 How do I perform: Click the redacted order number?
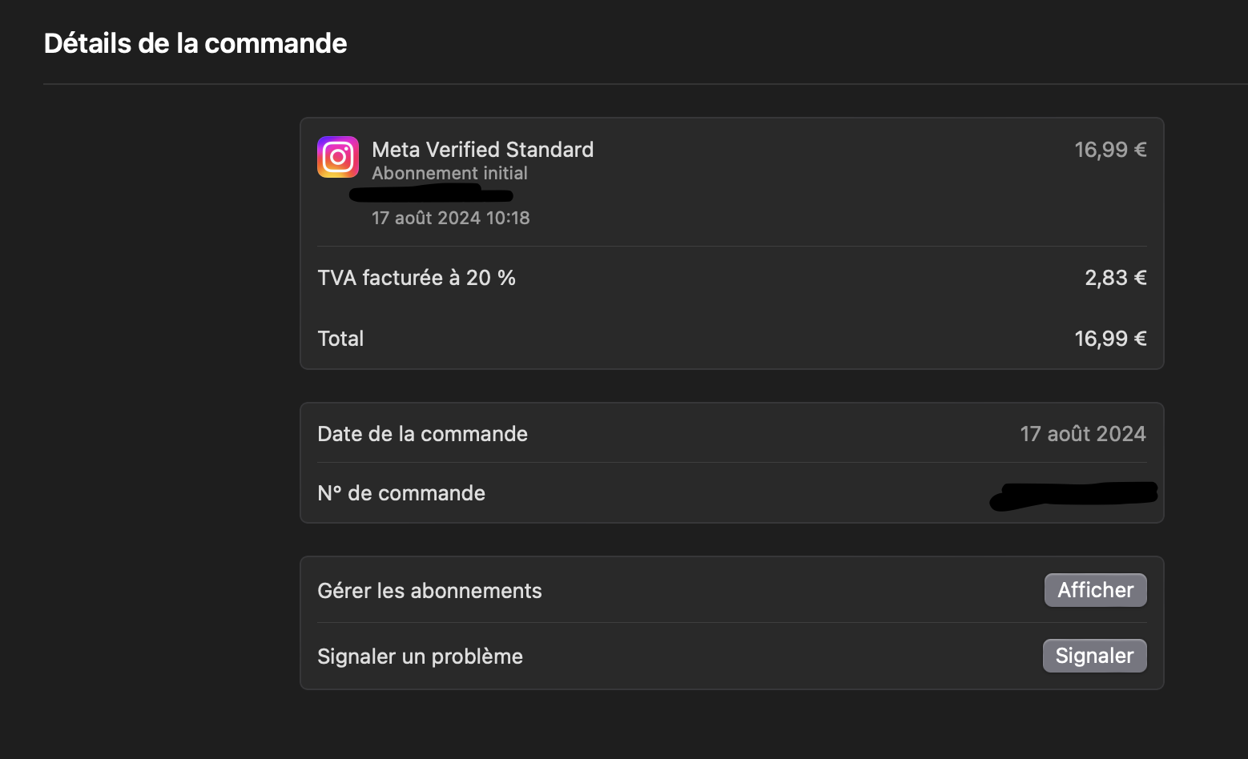pyautogui.click(x=1073, y=495)
